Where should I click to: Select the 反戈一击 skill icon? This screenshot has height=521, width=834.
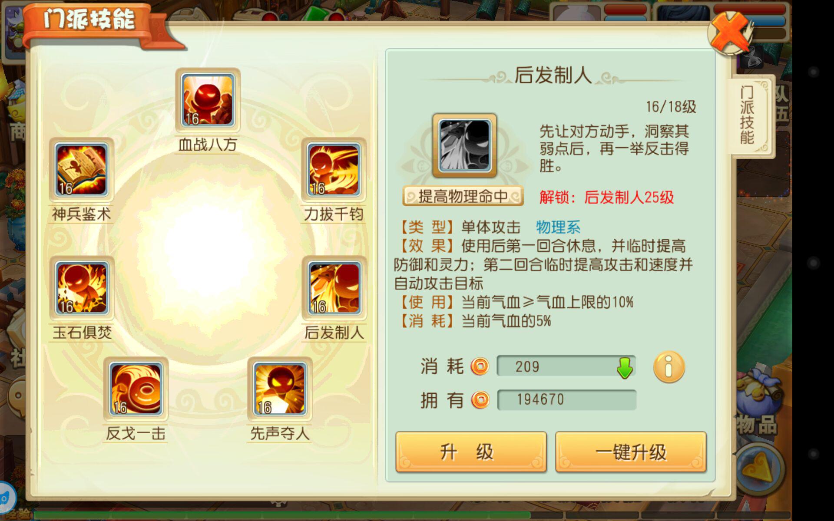coord(136,389)
